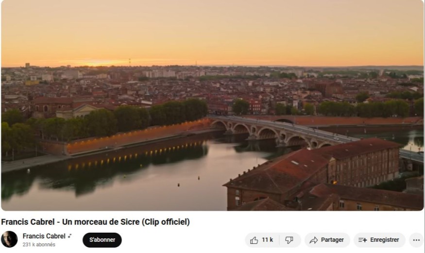Subscribe with the S'abonner button
Screen dimensions: 425x253
point(102,240)
